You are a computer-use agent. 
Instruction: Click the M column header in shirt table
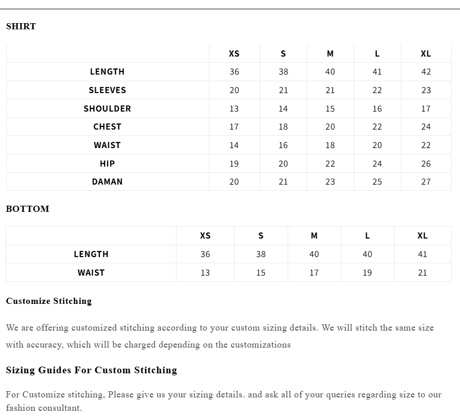330,53
